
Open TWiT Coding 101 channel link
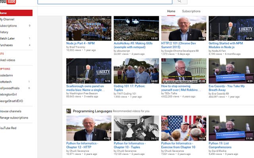tap(127, 94)
